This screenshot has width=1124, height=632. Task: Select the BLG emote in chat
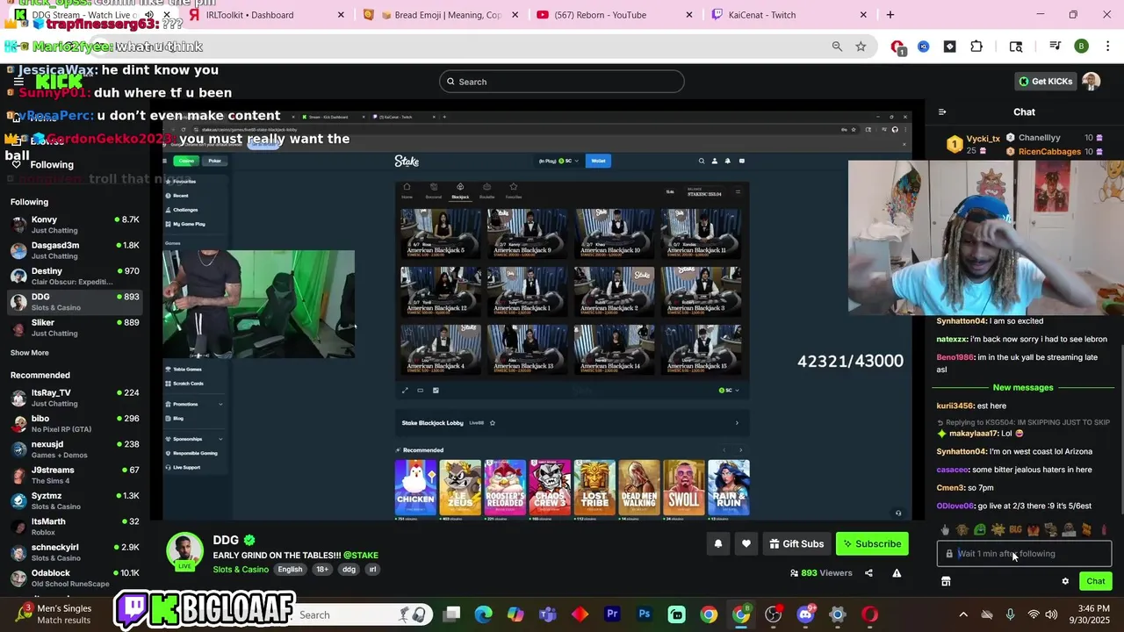(x=1015, y=529)
